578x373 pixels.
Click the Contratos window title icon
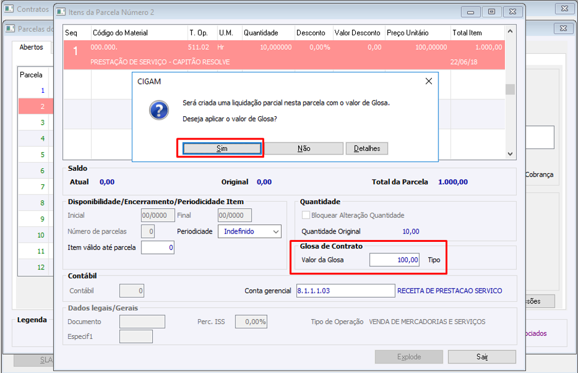[x=9, y=9]
